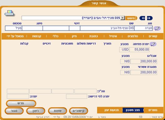
Task: Open the קבוצות tab
Action: (37, 36)
